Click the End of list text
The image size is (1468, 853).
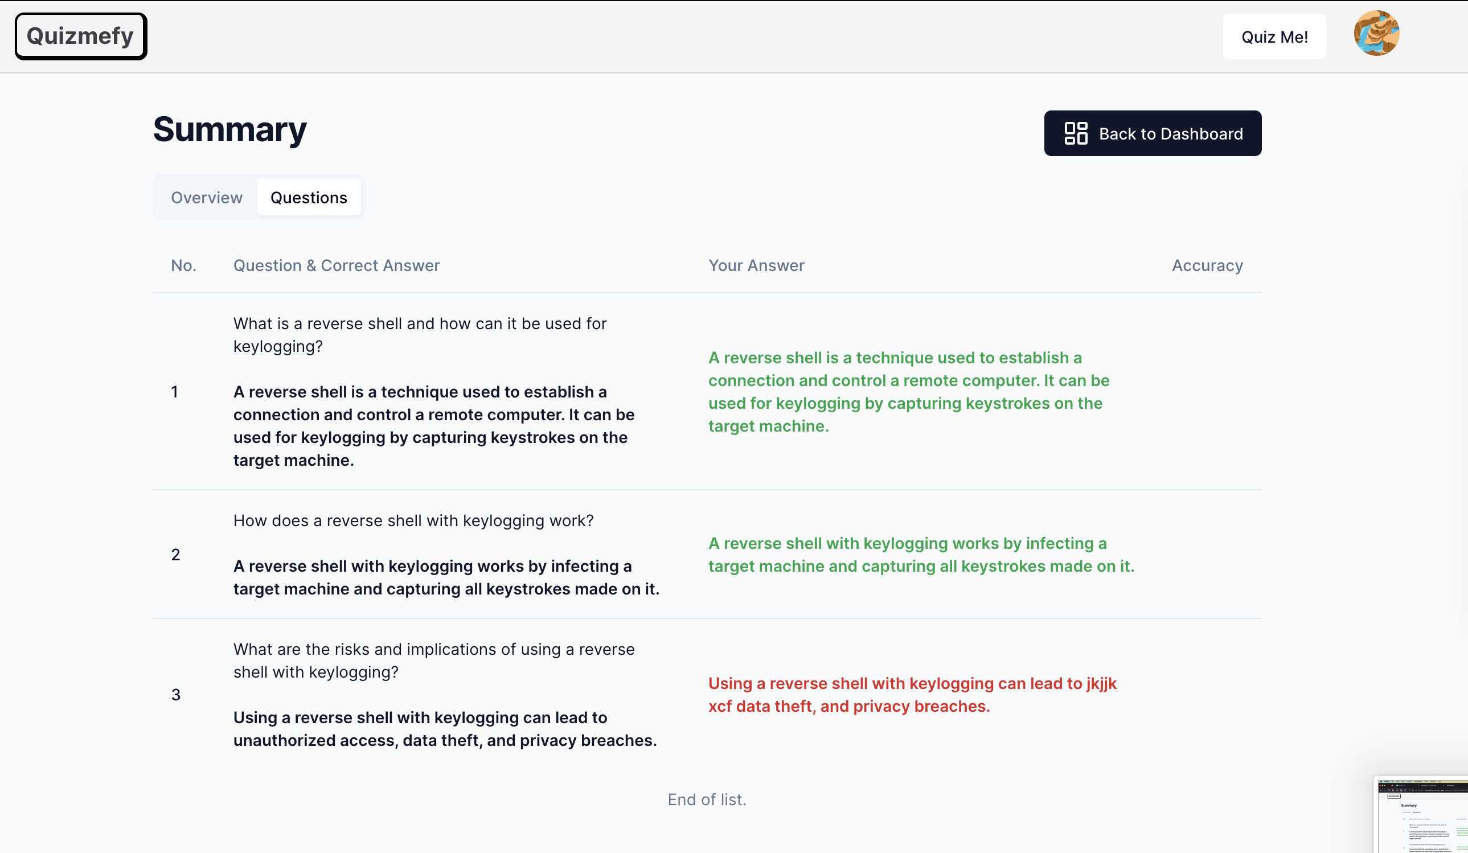pos(707,799)
